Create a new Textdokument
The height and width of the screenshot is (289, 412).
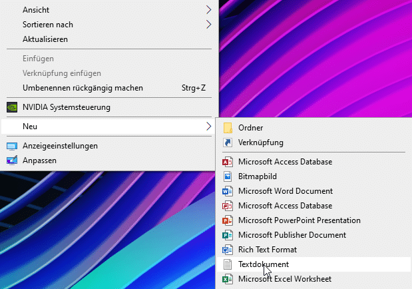coord(264,264)
